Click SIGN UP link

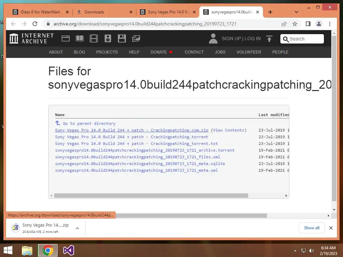[x=231, y=38]
